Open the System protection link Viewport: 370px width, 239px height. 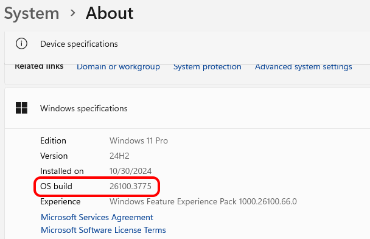[x=207, y=66]
